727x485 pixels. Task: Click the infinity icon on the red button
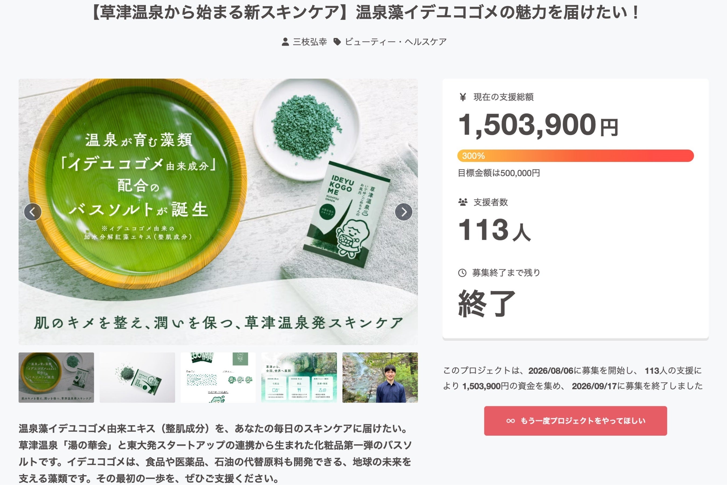511,421
